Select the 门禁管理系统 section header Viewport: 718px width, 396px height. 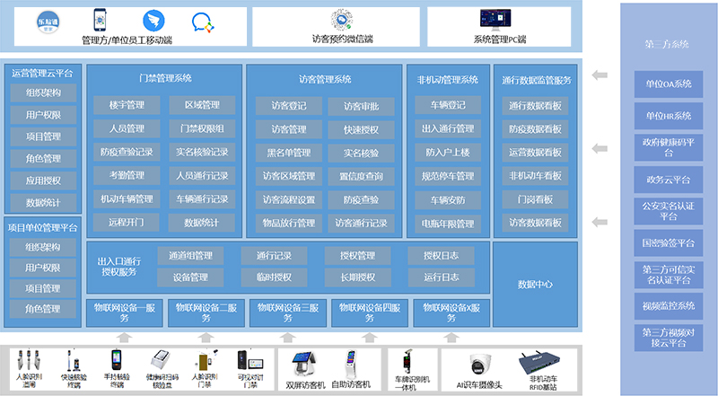click(x=165, y=78)
